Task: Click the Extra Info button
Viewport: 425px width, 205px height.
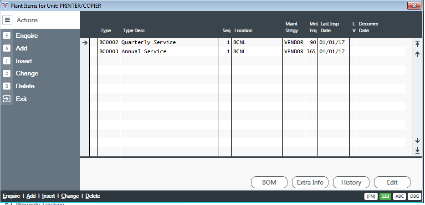Action: 310,182
